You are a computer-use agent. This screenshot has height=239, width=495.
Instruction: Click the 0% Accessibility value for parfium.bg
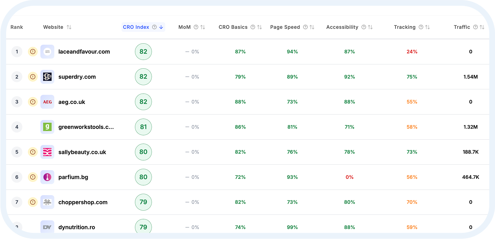(350, 177)
